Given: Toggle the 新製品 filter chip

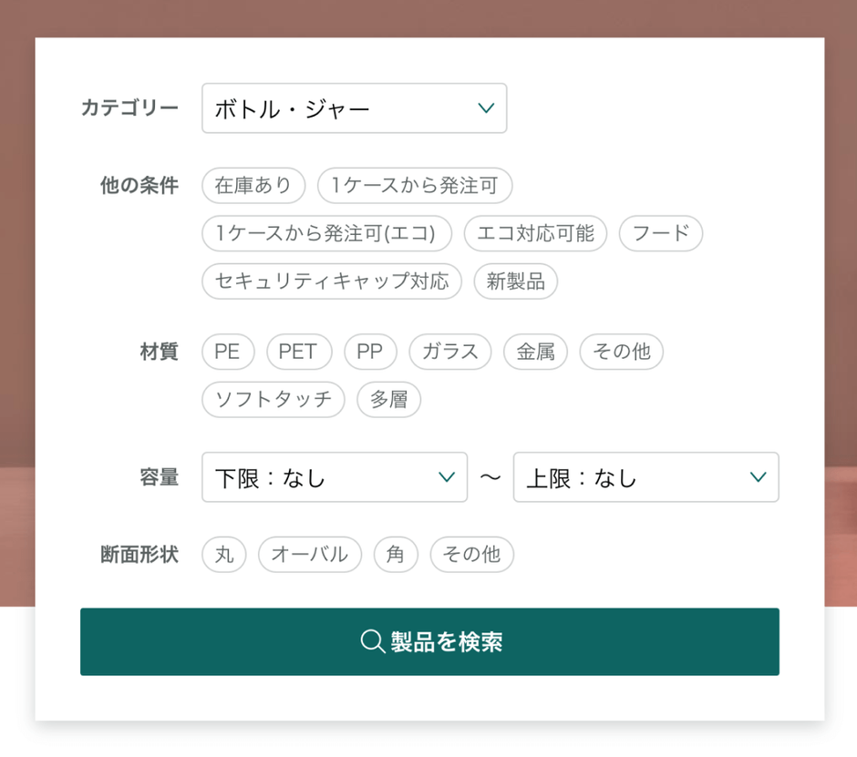Looking at the screenshot, I should tap(515, 281).
